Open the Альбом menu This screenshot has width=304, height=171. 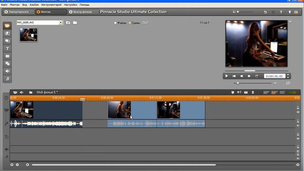pos(34,5)
